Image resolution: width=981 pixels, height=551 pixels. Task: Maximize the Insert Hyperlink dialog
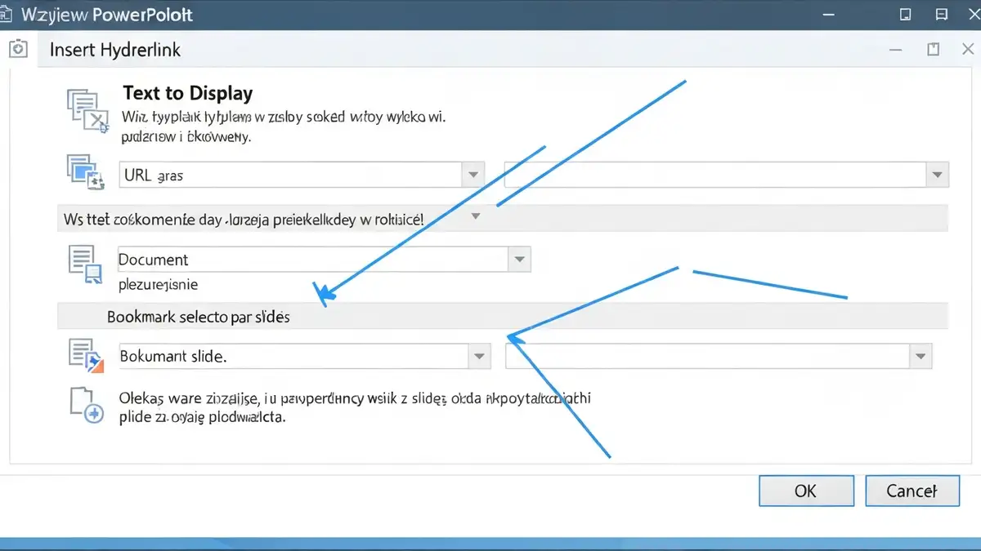(x=934, y=49)
